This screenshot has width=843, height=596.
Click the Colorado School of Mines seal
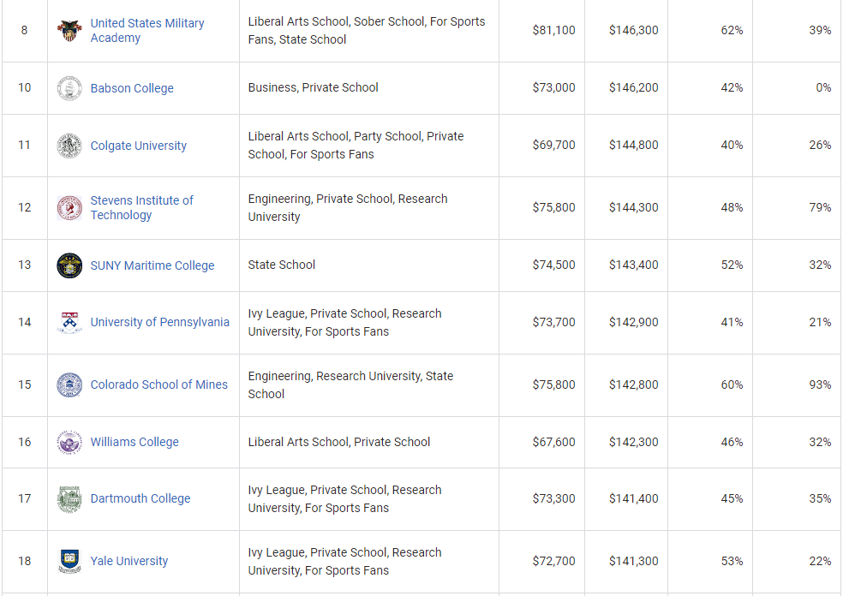(69, 385)
